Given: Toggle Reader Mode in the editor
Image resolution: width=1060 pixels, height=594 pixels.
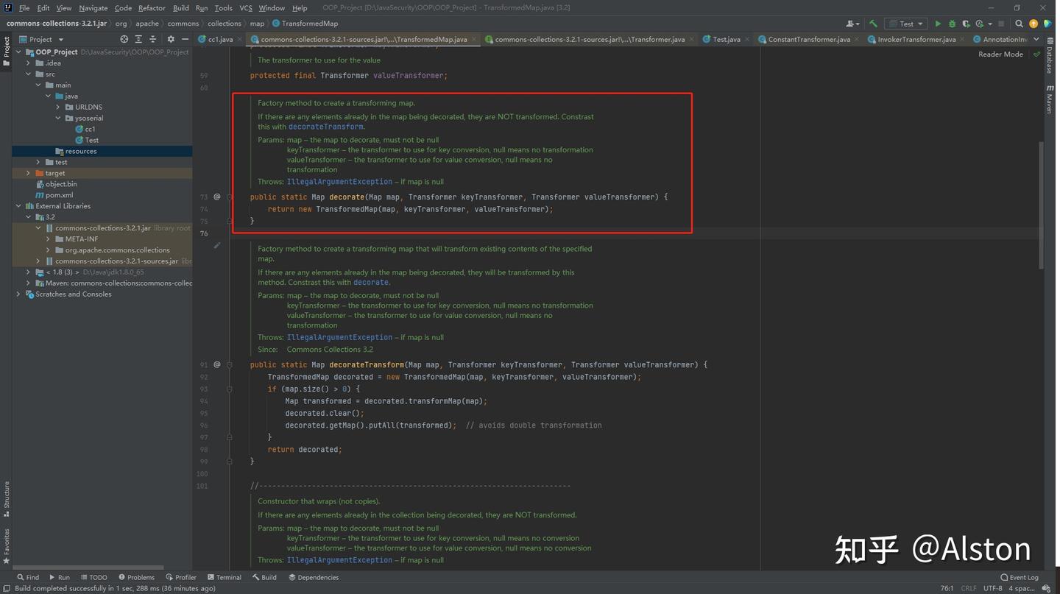Looking at the screenshot, I should coord(1000,54).
